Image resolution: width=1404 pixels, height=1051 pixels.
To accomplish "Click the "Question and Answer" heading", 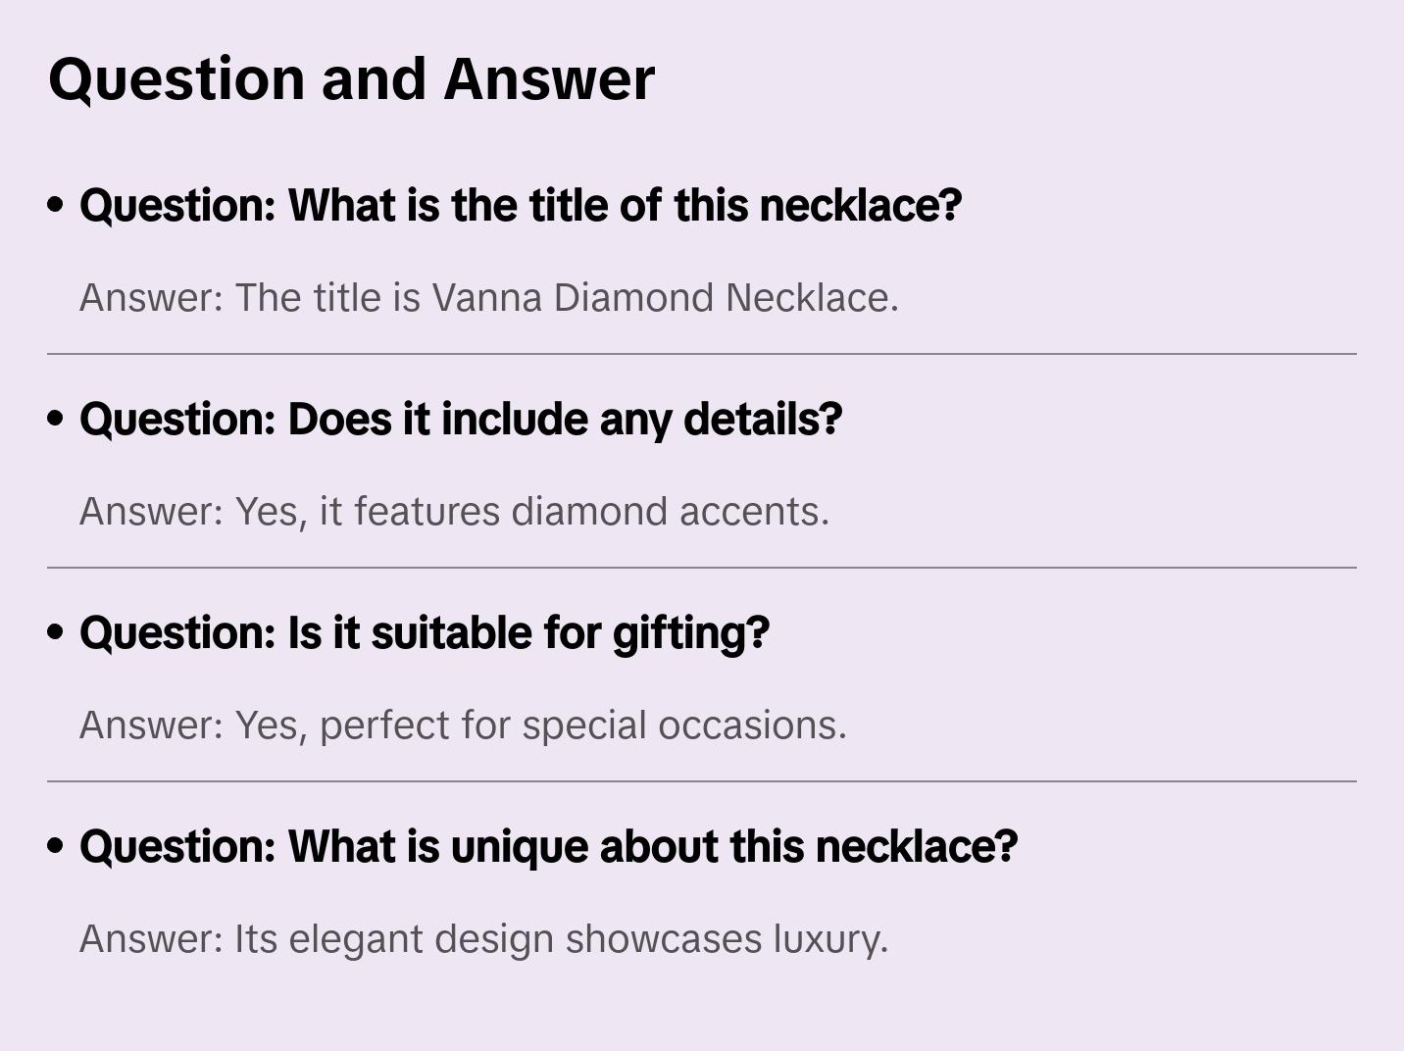I will tap(351, 78).
